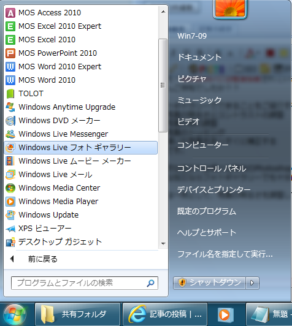Open 既定のプログラム
This screenshot has width=292, height=326.
(207, 211)
